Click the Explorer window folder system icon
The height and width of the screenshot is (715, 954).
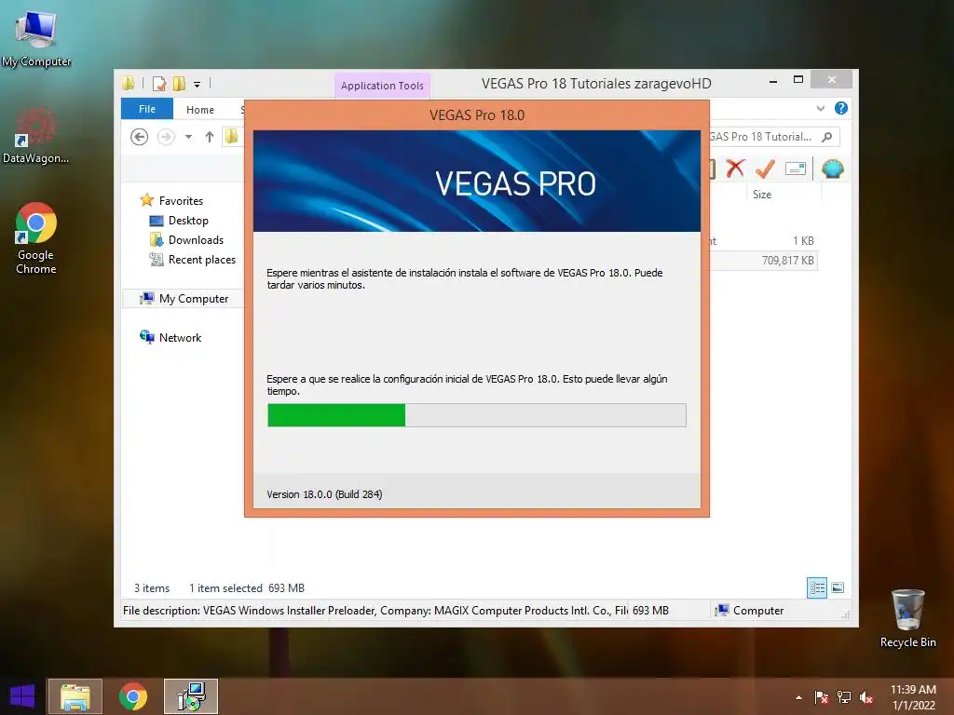tap(129, 83)
